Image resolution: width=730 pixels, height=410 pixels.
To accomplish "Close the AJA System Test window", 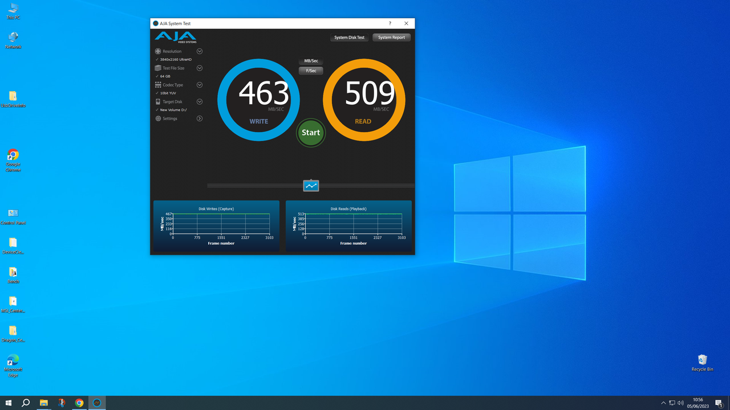I will click(407, 23).
